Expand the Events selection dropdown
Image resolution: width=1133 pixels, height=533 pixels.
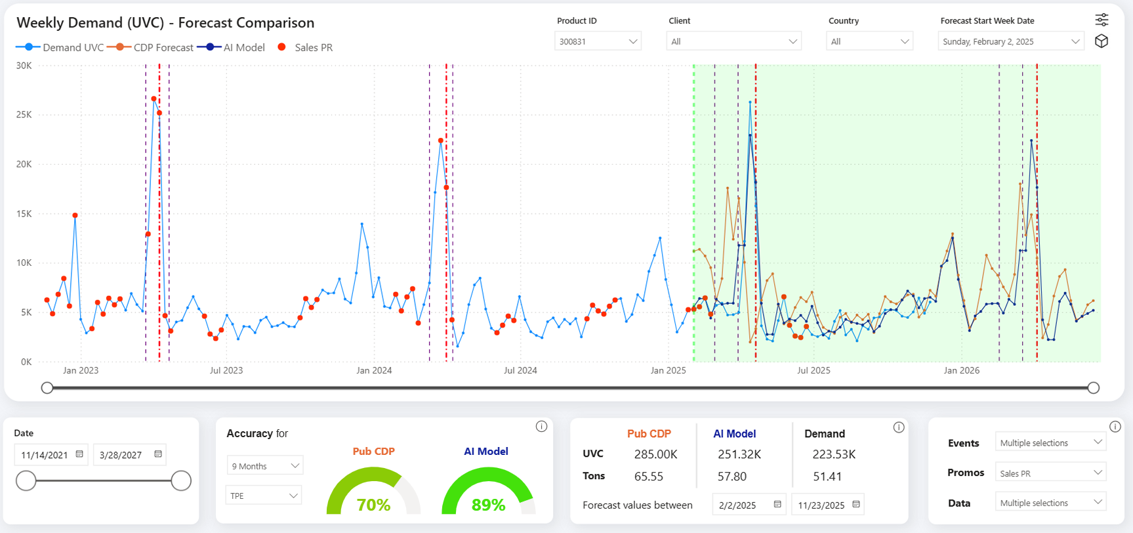click(x=1050, y=442)
